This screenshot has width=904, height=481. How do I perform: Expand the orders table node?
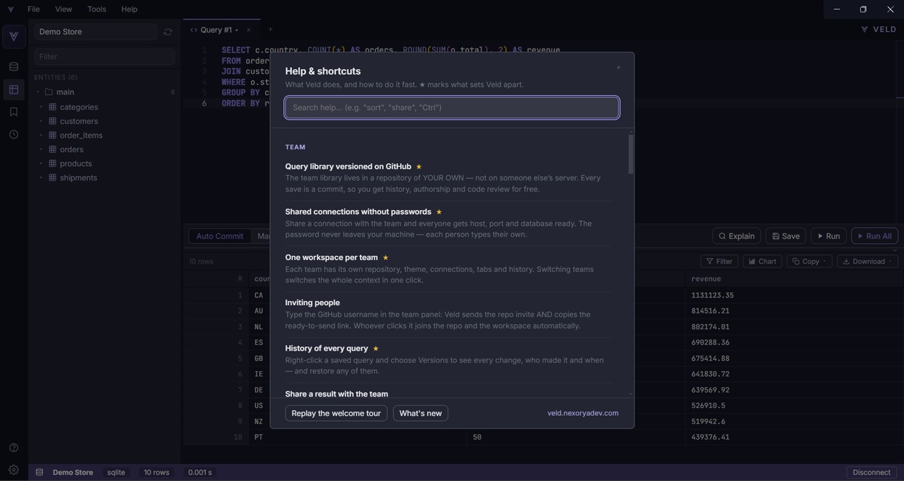(x=41, y=149)
